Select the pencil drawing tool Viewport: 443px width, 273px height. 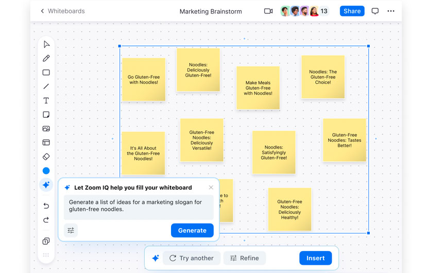tap(46, 59)
